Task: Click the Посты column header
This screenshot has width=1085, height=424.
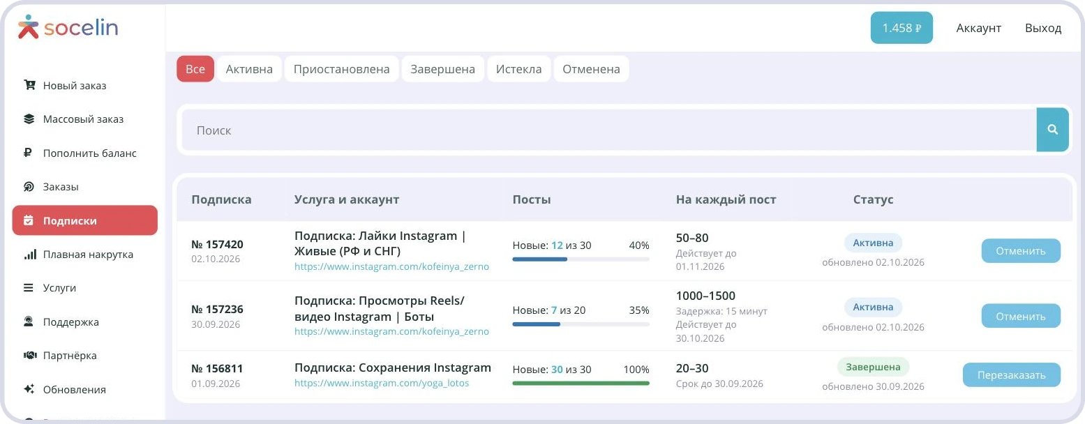Action: (x=532, y=199)
